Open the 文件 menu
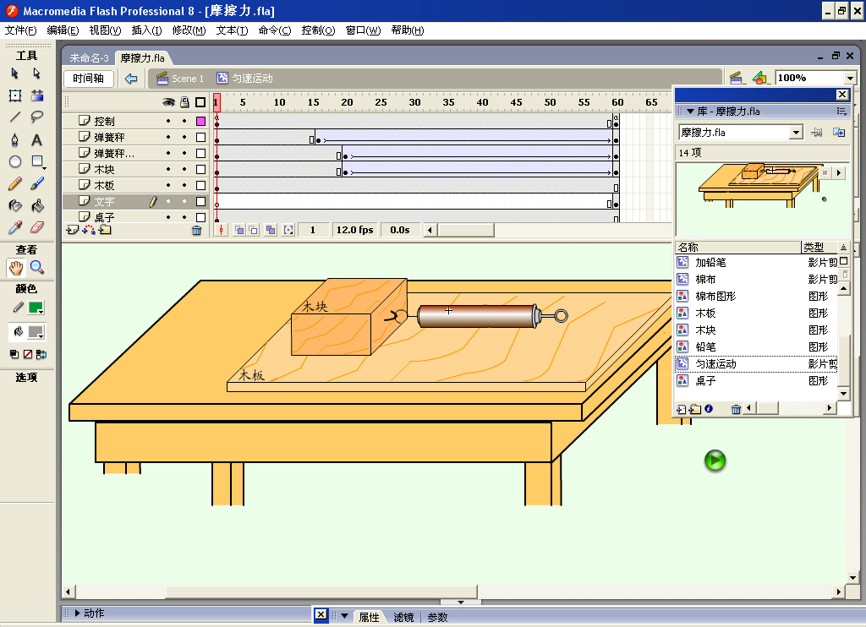866x627 pixels. tap(20, 30)
